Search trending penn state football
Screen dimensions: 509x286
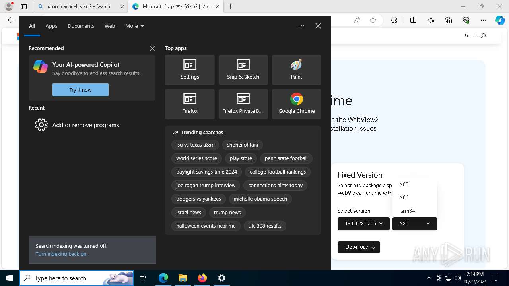[x=286, y=158]
